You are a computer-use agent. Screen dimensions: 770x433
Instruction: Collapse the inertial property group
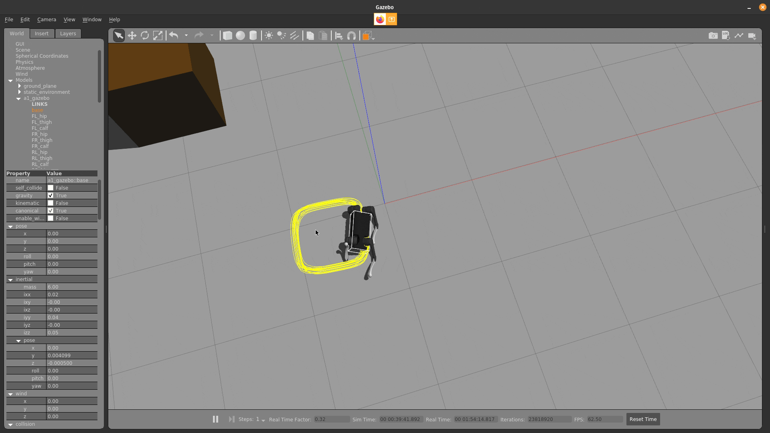10,279
